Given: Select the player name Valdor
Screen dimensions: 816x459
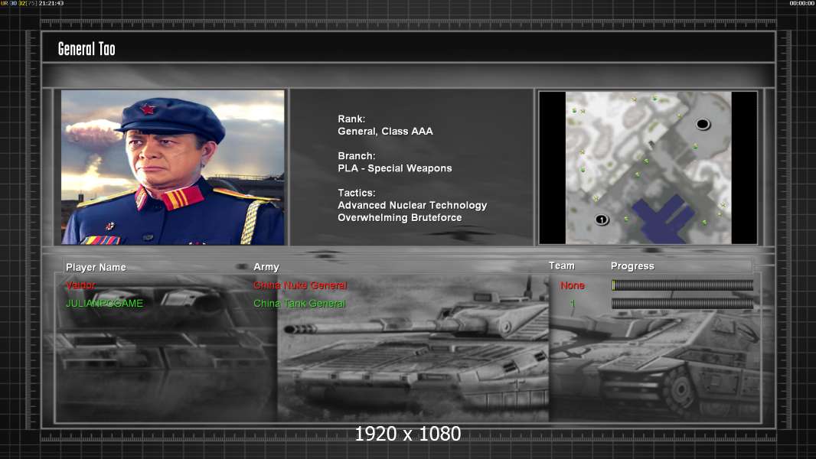Looking at the screenshot, I should 80,285.
